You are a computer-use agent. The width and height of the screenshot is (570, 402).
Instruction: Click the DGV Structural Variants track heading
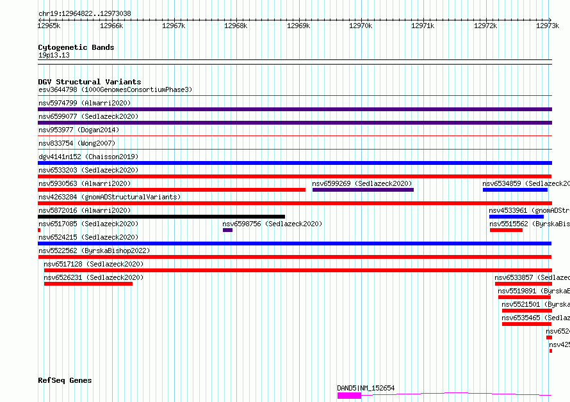click(x=90, y=82)
